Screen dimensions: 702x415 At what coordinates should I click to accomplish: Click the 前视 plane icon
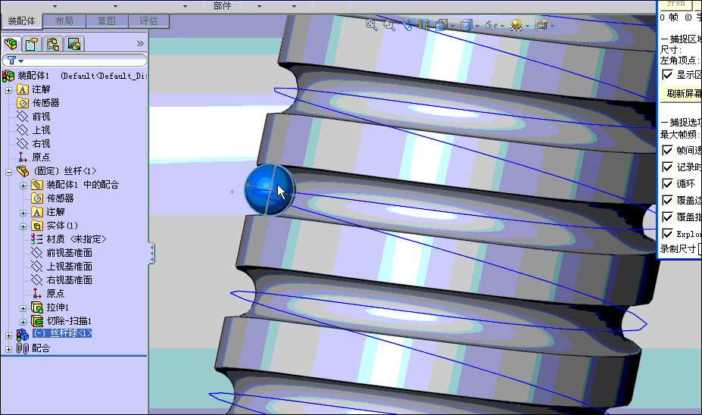pos(23,117)
